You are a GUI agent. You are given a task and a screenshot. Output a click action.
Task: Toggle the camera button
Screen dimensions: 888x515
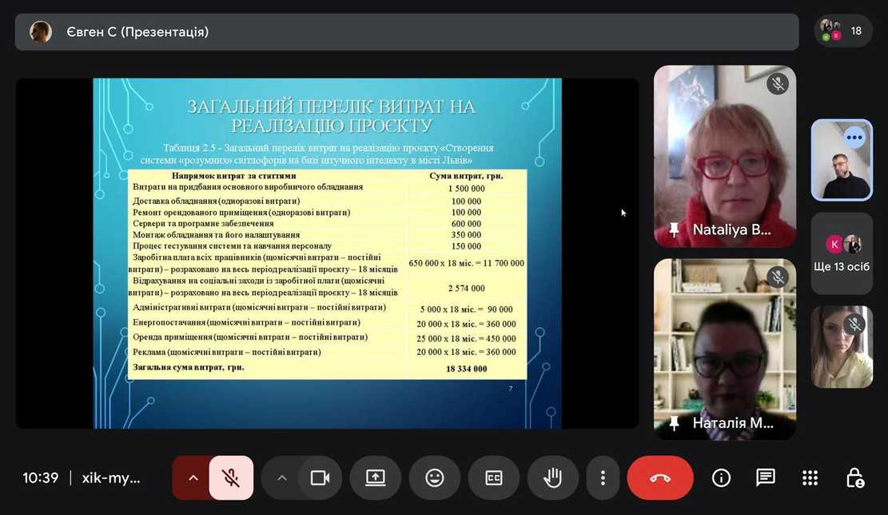click(x=320, y=478)
